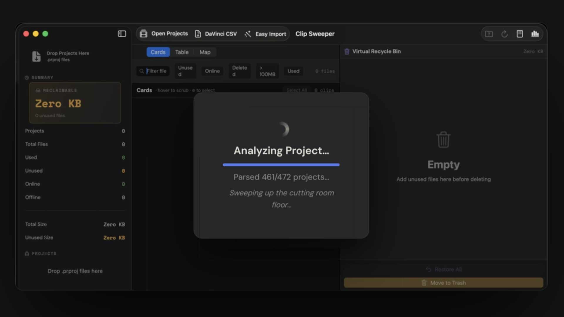Click the Online summary row
564x317 pixels.
tap(75, 184)
